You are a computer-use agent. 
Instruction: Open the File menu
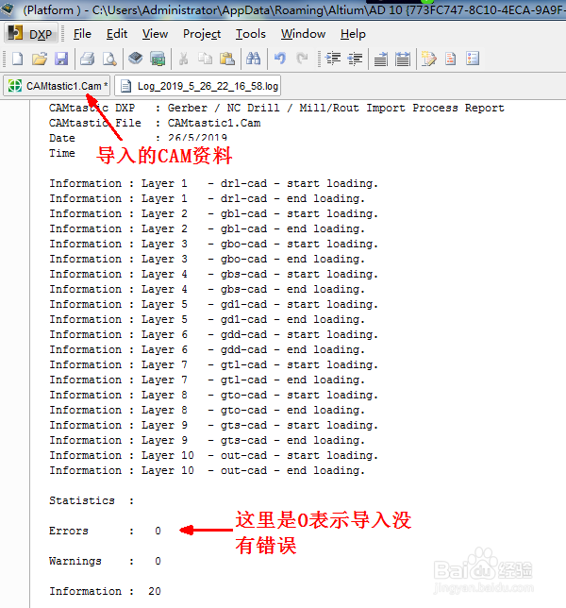(x=82, y=34)
